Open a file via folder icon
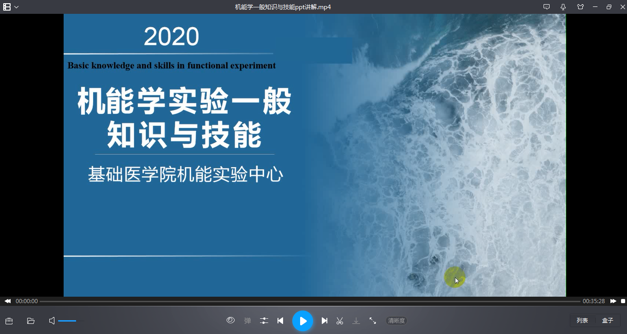The height and width of the screenshot is (334, 627). pyautogui.click(x=31, y=321)
